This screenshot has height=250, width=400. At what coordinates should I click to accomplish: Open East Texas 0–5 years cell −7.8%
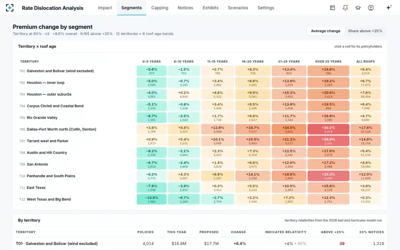point(152,188)
